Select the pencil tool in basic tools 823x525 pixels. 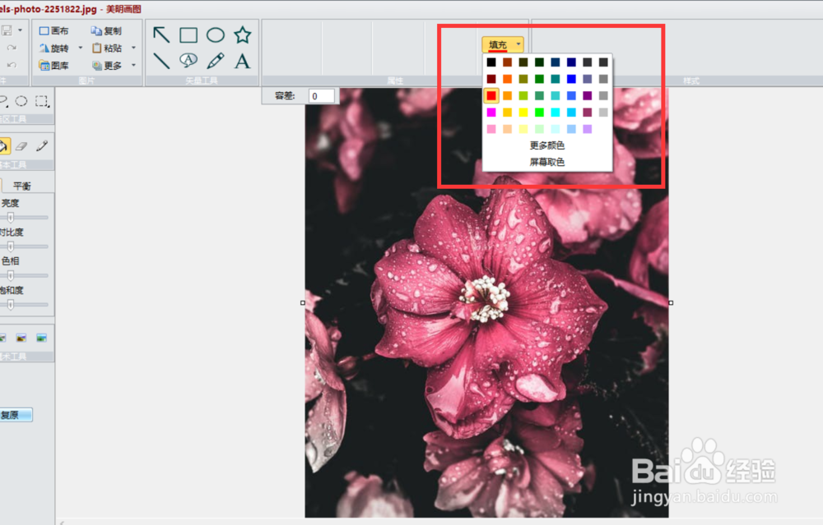point(42,146)
